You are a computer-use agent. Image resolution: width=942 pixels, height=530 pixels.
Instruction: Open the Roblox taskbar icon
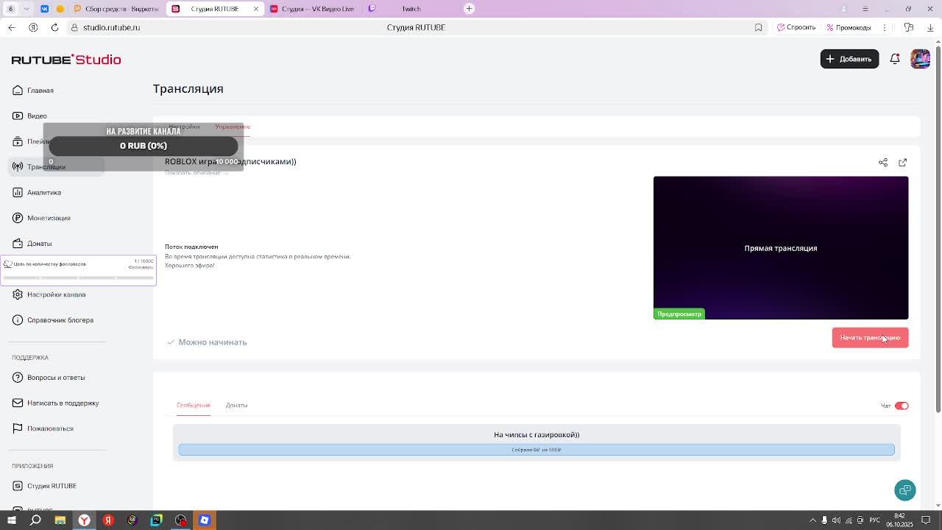205,520
